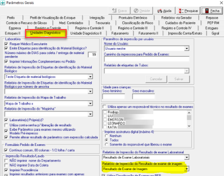
Task: Click the Salvar button
Action: pos(179,79)
